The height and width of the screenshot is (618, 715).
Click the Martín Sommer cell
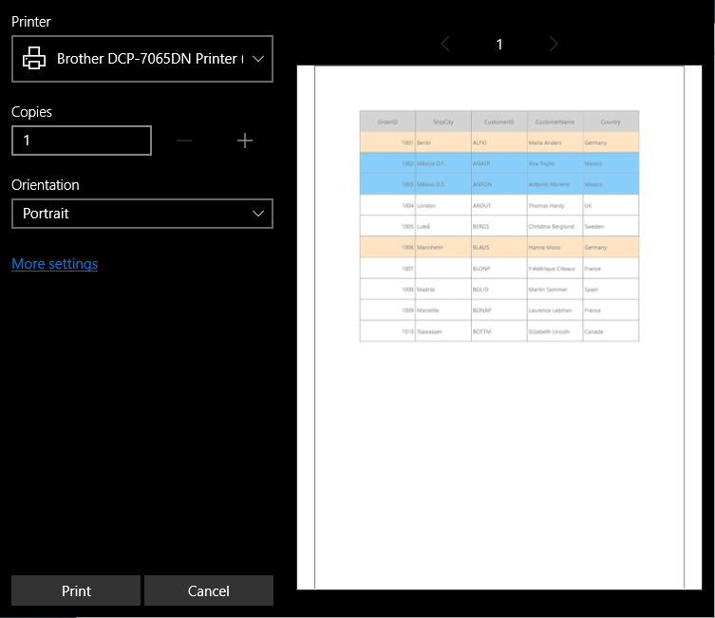pos(555,290)
